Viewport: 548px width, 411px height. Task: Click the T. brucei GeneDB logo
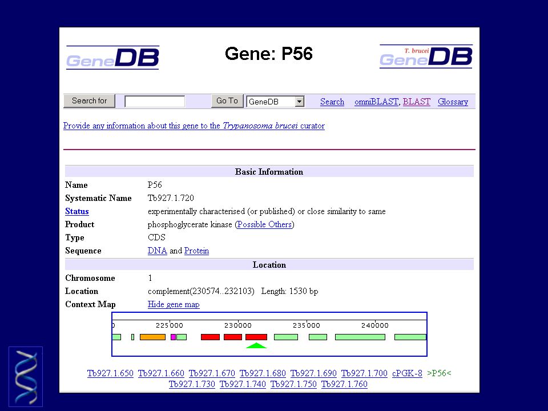[426, 57]
